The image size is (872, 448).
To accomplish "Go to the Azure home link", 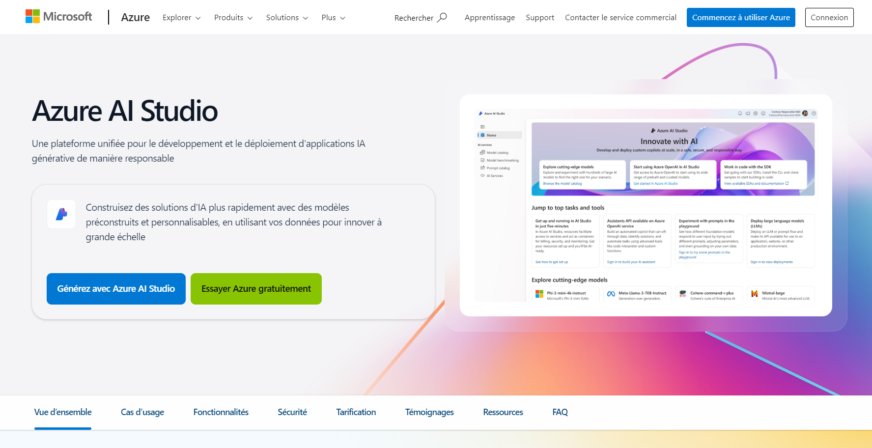I will coord(135,17).
